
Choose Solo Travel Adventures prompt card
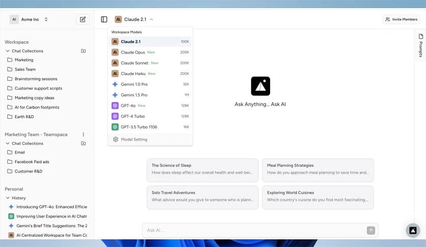[203, 197]
